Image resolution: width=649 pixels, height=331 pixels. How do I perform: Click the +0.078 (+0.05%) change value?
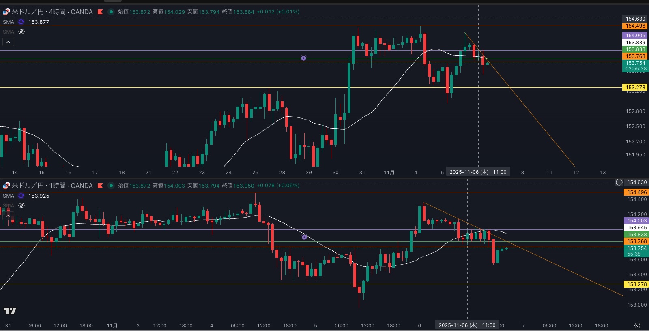coord(278,186)
